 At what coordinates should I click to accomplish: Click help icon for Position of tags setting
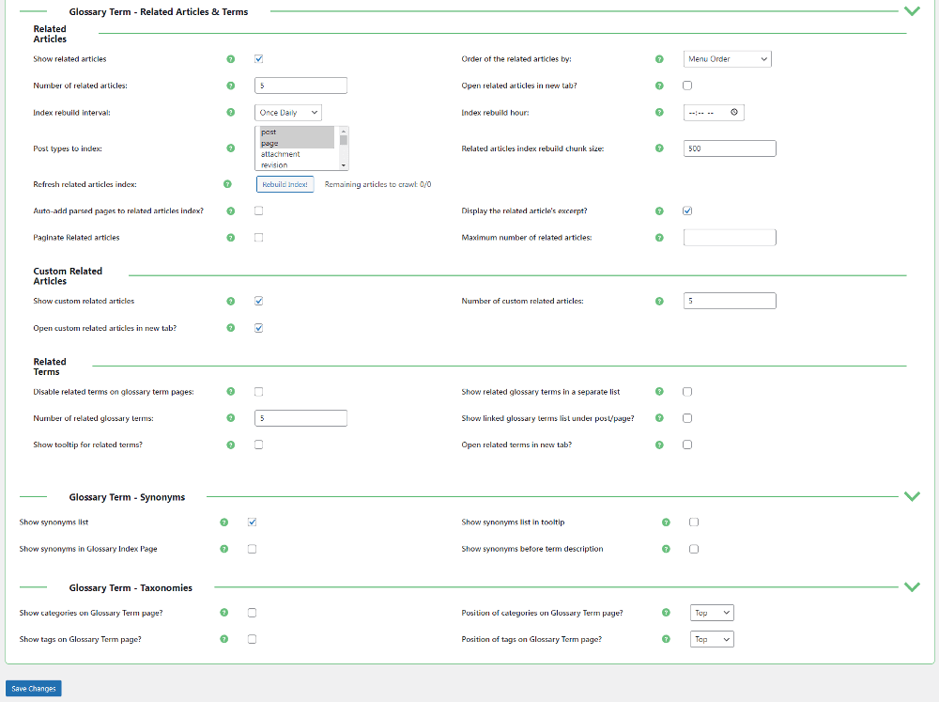click(x=666, y=639)
